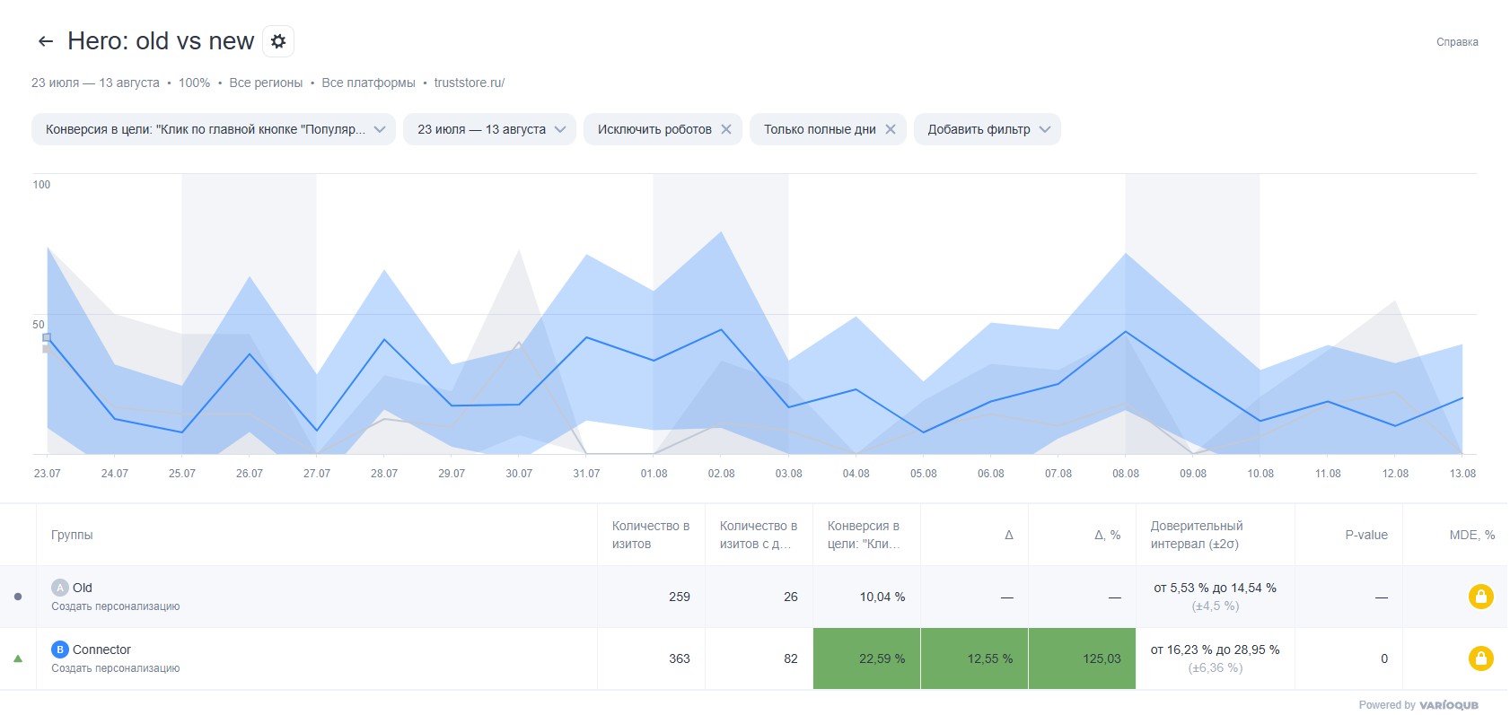The height and width of the screenshot is (715, 1510).
Task: Create personalization for the Old group
Action: point(116,606)
